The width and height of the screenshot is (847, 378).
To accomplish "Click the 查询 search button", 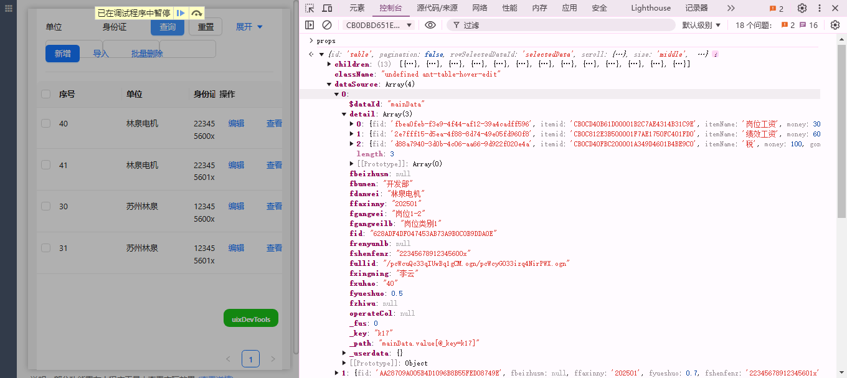I will click(x=168, y=27).
